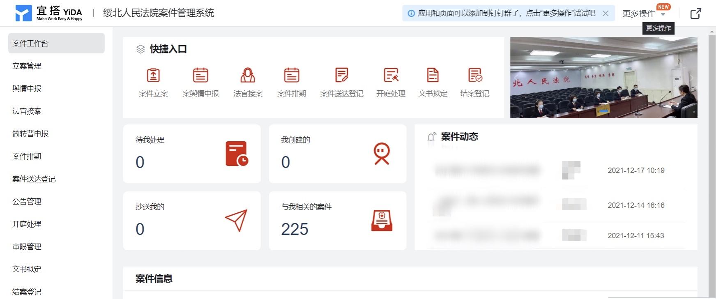Click the 我创建的 person icon
Screen dimensions: 716x299
tap(382, 154)
